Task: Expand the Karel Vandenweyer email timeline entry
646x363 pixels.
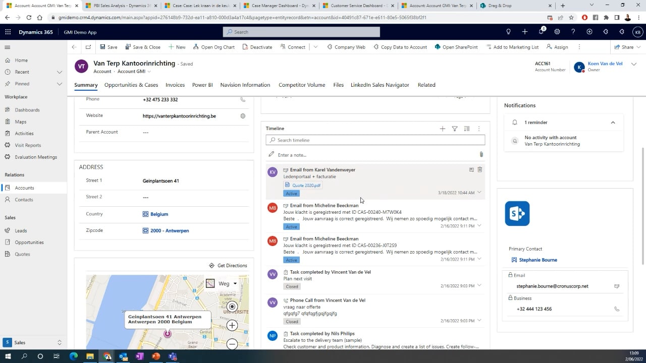Action: (479, 192)
